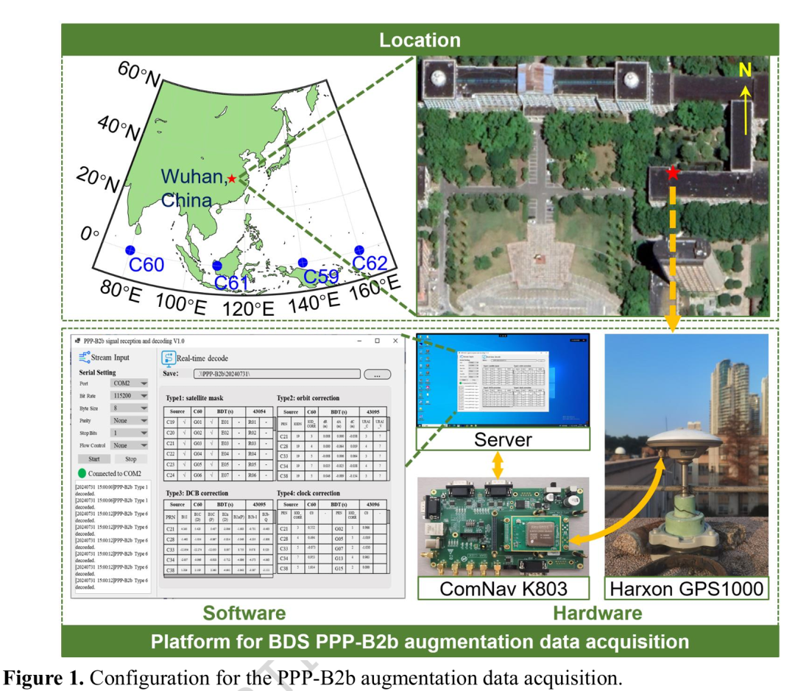Click the 'Type4: clock correction' heading
This screenshot has width=795, height=691.
tap(308, 493)
